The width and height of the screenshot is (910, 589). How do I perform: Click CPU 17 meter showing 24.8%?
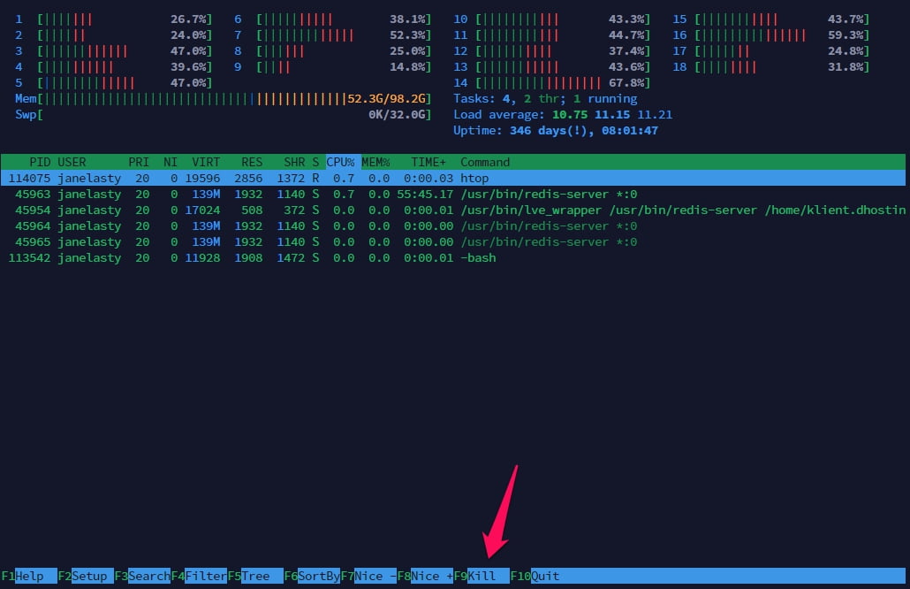[x=771, y=51]
